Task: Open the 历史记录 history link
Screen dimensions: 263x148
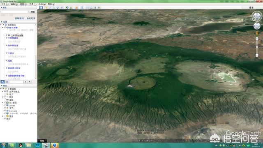Action: [x=31, y=18]
